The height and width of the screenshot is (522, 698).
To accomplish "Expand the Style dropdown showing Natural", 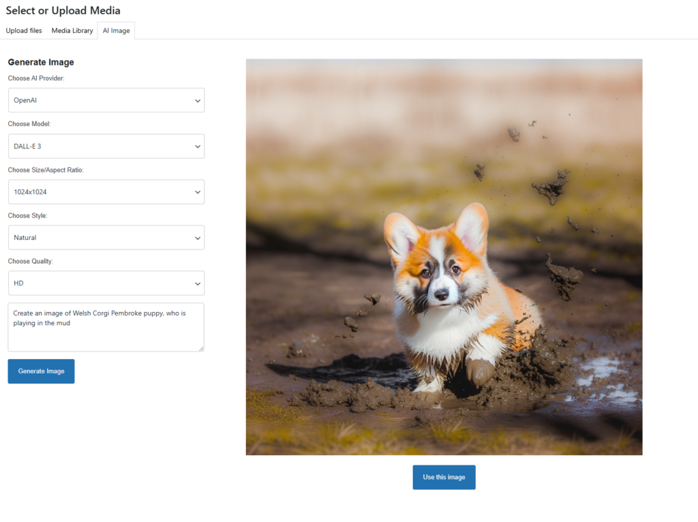I will tap(106, 238).
